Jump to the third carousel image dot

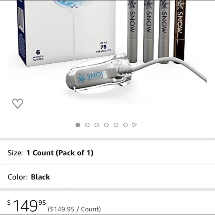point(97,125)
